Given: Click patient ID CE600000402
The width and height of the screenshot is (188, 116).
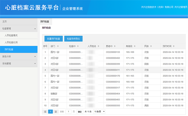Looking at the screenshot, I should coord(113,58).
